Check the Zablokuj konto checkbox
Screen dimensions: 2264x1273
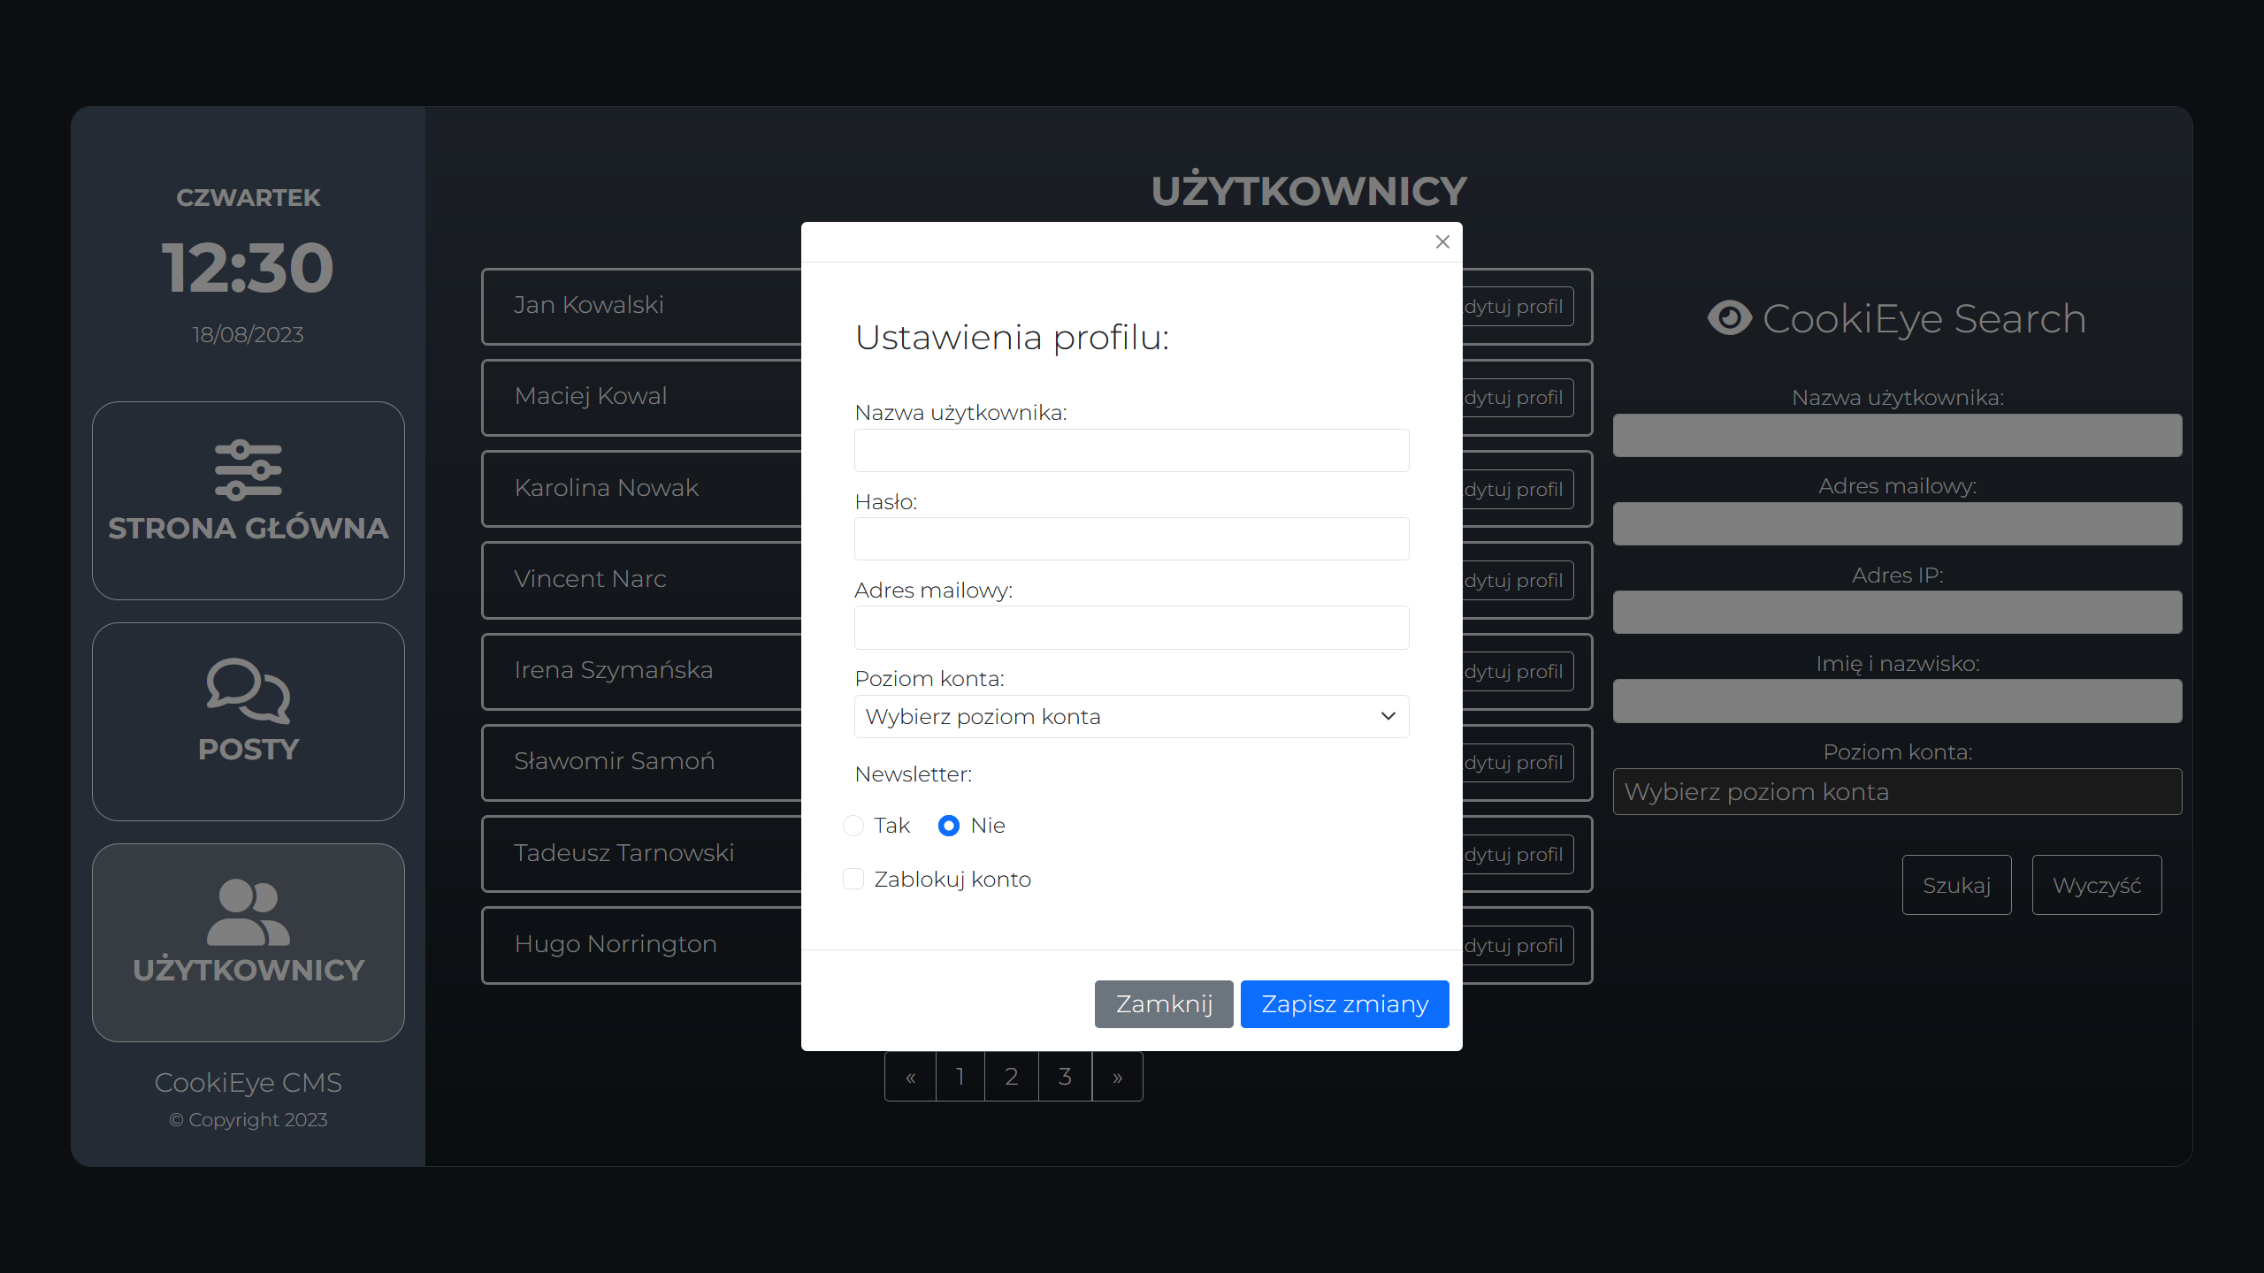click(x=853, y=879)
